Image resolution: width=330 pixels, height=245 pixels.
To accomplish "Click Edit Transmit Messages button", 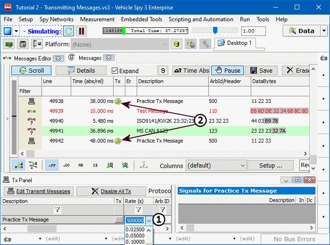I will pos(38,191).
